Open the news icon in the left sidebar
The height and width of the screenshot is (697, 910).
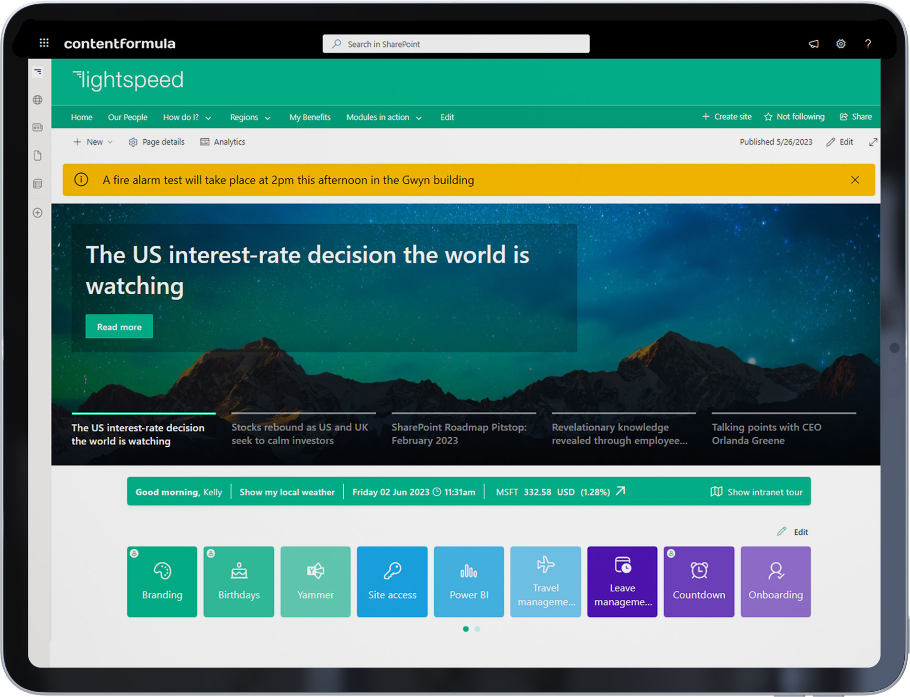[38, 128]
